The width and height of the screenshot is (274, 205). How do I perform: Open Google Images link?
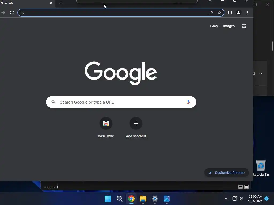[229, 26]
